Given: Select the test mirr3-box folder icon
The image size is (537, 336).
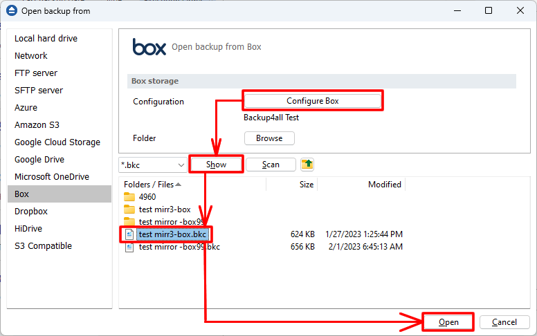Looking at the screenshot, I should [129, 209].
